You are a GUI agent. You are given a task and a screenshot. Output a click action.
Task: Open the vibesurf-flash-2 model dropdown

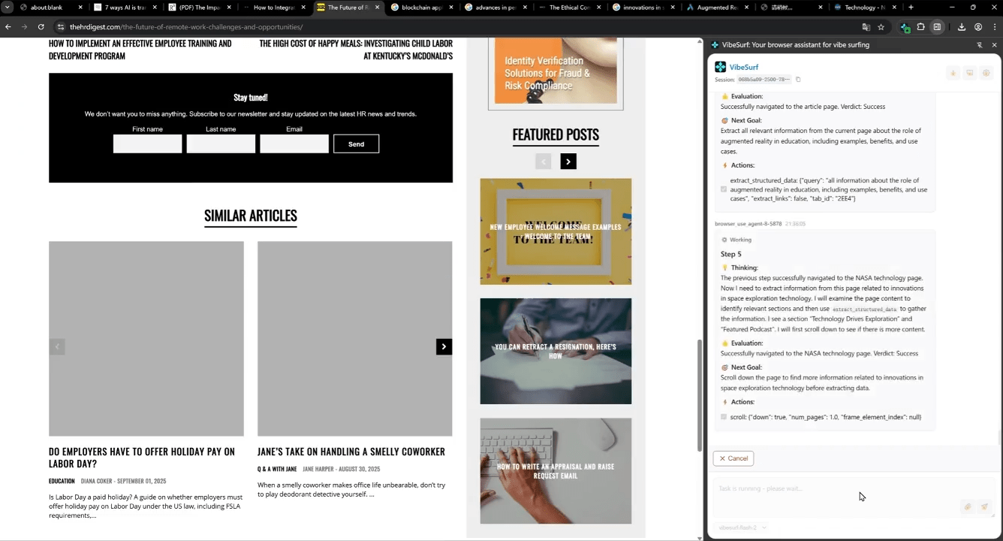(x=742, y=527)
